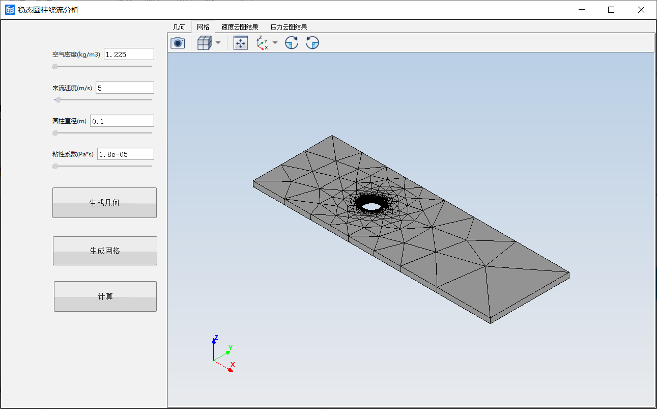The width and height of the screenshot is (657, 409).
Task: Open the display mode dropdown arrow
Action: pos(218,43)
